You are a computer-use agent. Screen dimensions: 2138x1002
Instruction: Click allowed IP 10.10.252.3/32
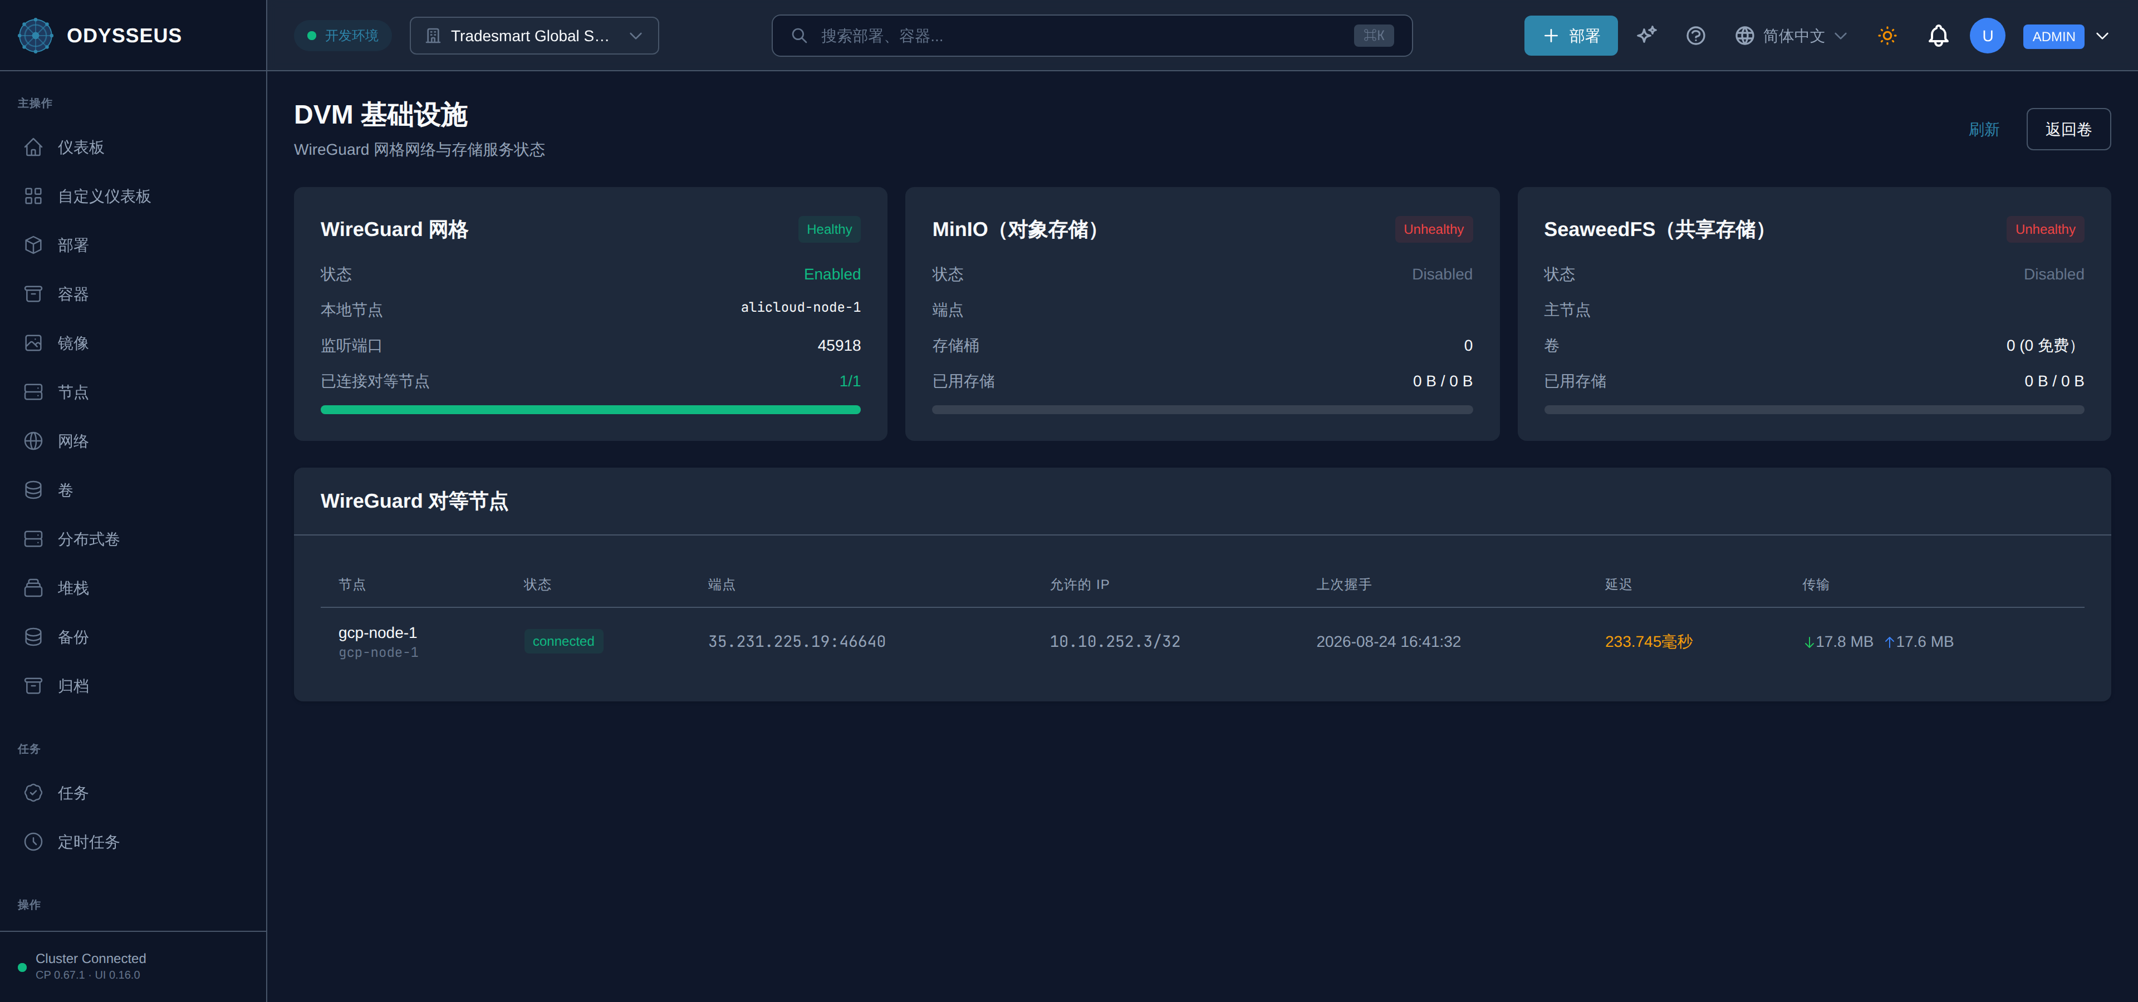pyautogui.click(x=1115, y=641)
